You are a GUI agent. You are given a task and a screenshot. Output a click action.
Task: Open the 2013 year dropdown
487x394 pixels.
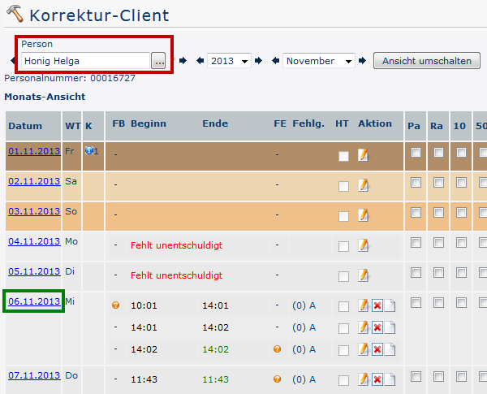[229, 61]
